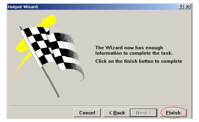
Task: Click Finish to complete the wizard
Action: pyautogui.click(x=173, y=113)
